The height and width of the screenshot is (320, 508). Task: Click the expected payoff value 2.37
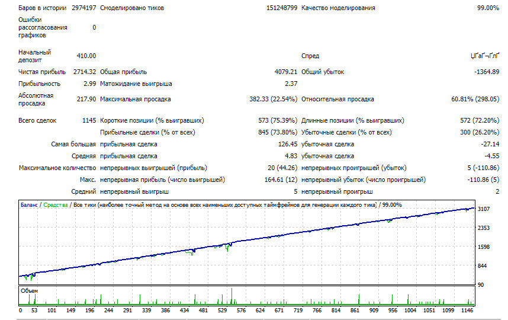[291, 84]
